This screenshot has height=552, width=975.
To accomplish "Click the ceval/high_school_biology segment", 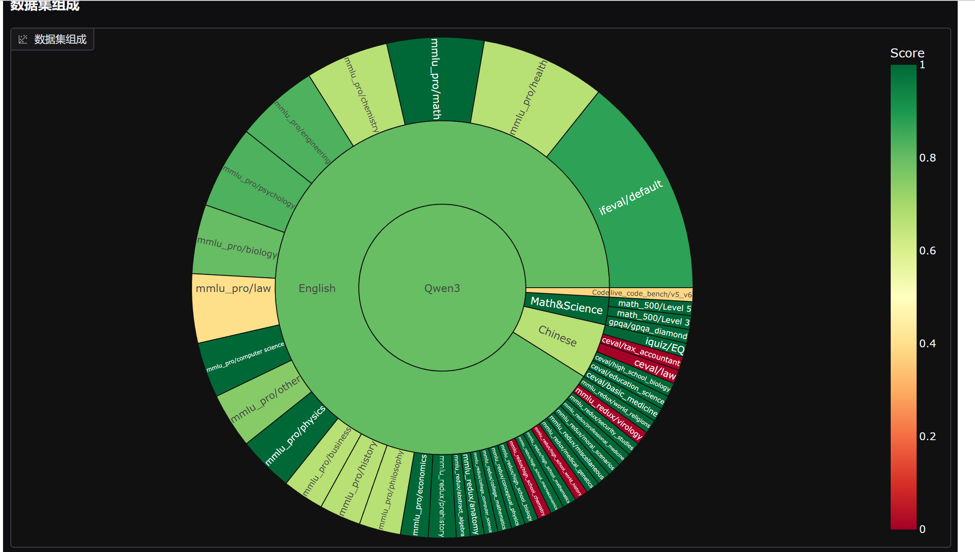I will (632, 373).
